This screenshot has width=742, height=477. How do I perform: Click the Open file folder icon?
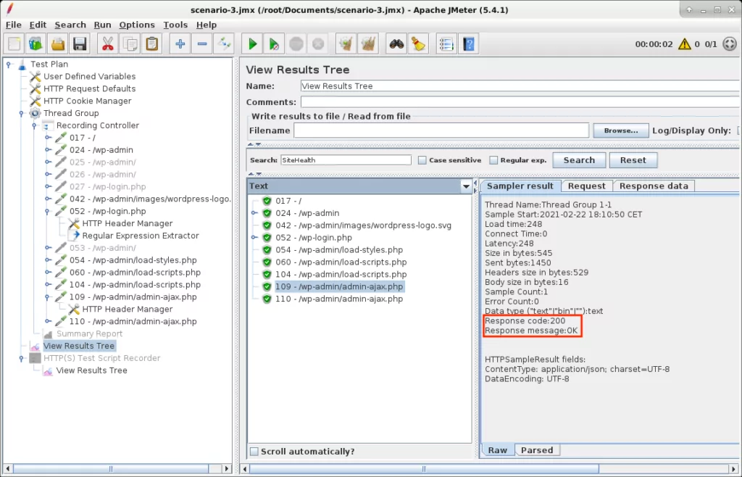pos(58,44)
